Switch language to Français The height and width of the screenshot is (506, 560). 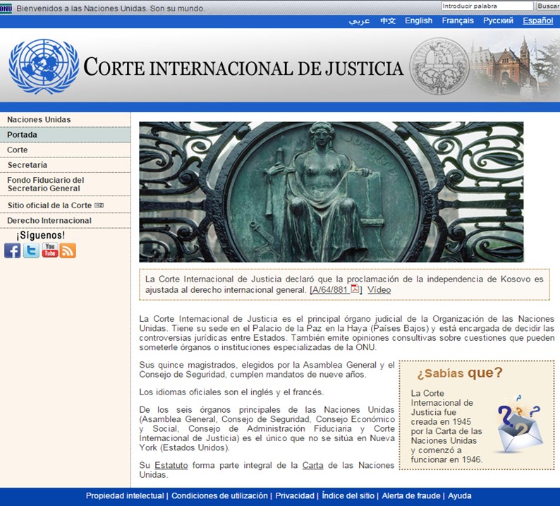pos(458,21)
